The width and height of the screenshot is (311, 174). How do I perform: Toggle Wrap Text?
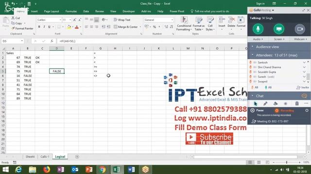[122, 20]
